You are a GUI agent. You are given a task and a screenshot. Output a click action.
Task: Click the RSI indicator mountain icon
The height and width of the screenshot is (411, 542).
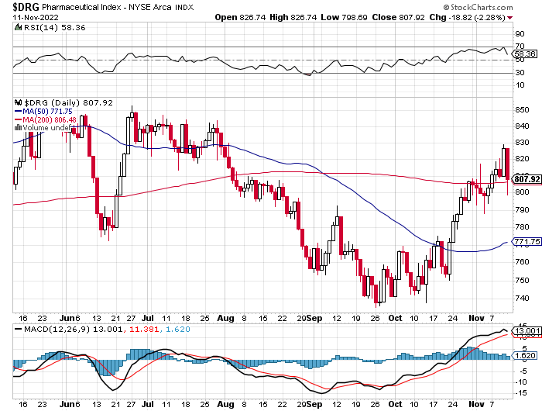(17, 26)
